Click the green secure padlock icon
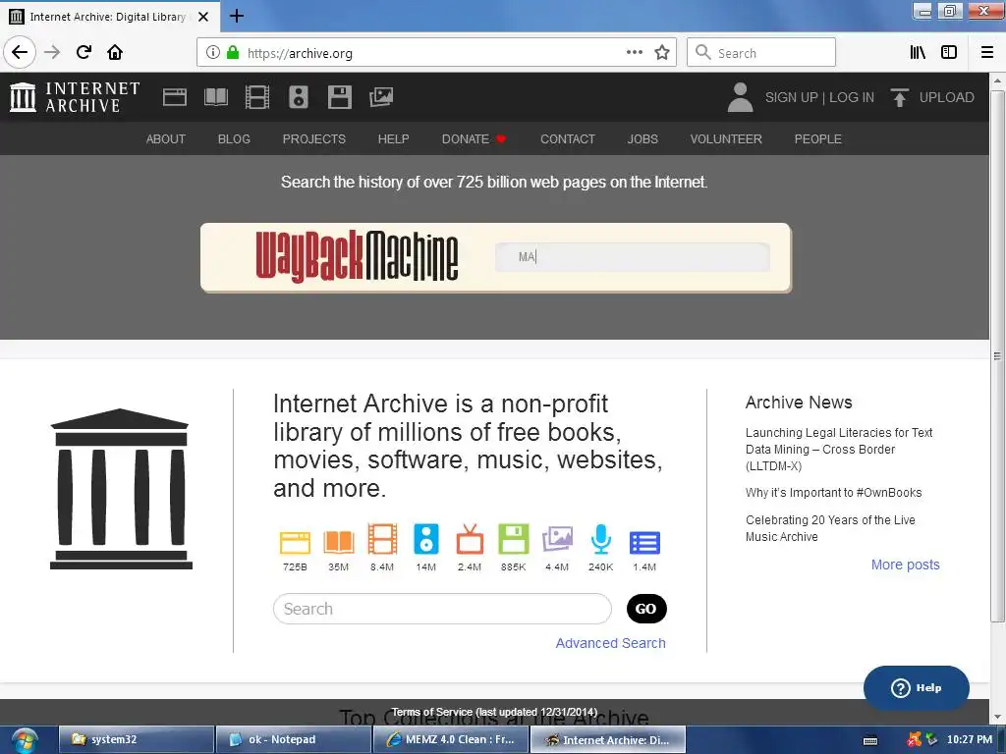 click(x=233, y=53)
